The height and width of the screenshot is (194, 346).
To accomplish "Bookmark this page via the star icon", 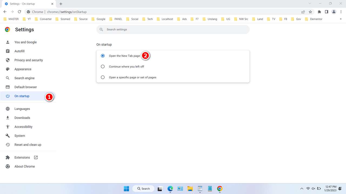I will pyautogui.click(x=310, y=12).
